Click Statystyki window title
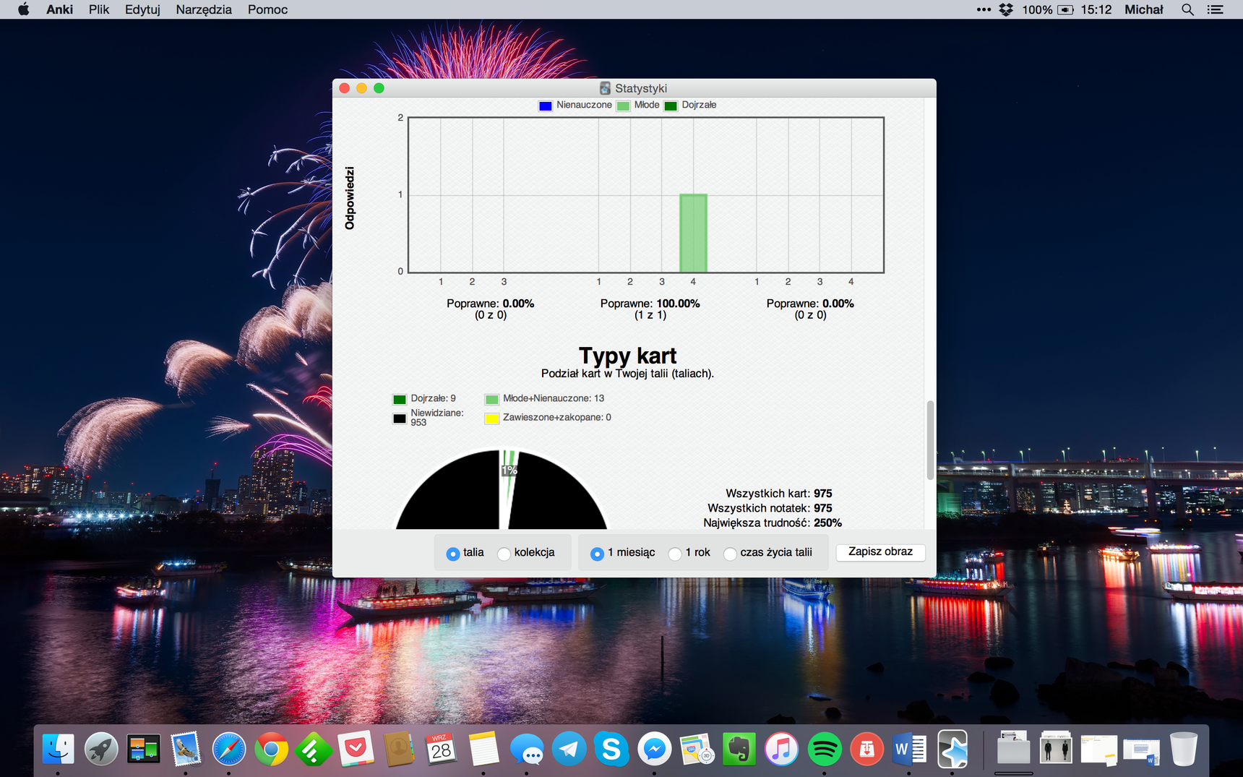This screenshot has height=777, width=1243. click(x=640, y=88)
